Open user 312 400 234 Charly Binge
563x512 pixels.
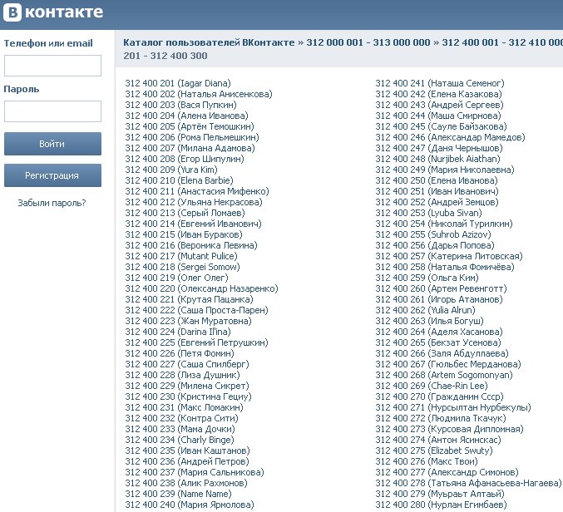pos(179,440)
